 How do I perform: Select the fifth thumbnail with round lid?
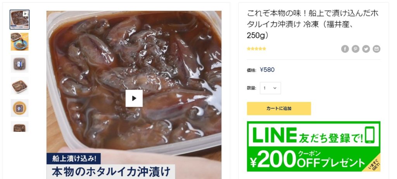19,108
